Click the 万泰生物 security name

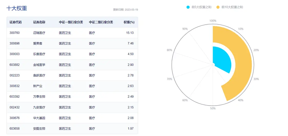[39, 97]
